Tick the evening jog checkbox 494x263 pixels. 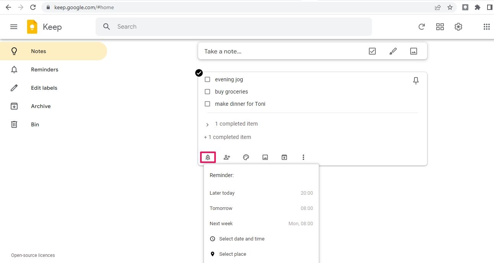[207, 79]
